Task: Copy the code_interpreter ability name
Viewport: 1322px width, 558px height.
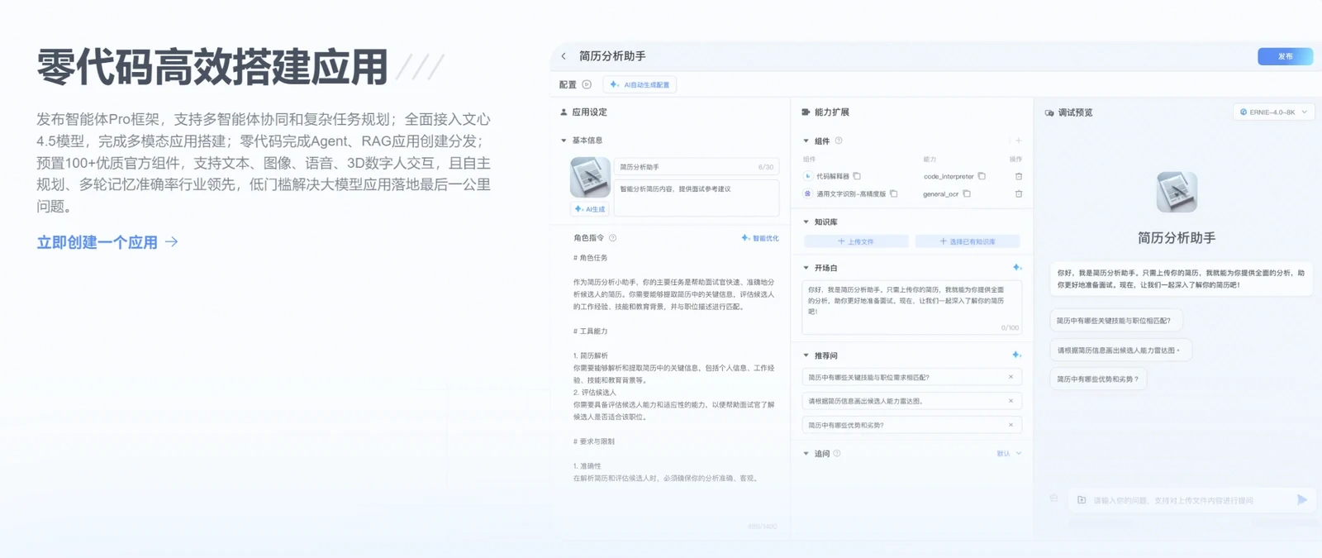Action: click(982, 176)
